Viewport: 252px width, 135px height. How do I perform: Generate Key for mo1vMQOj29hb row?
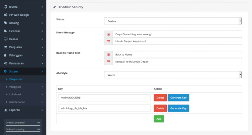pyautogui.click(x=179, y=98)
